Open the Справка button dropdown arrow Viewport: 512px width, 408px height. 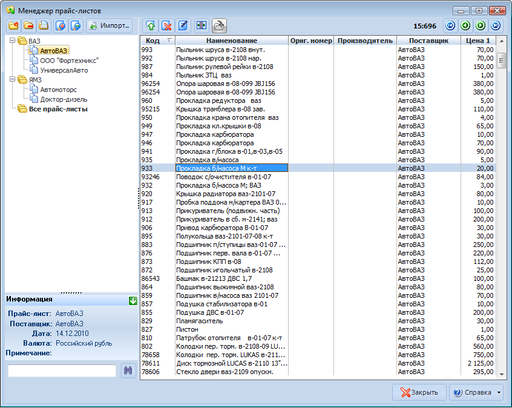pos(499,392)
